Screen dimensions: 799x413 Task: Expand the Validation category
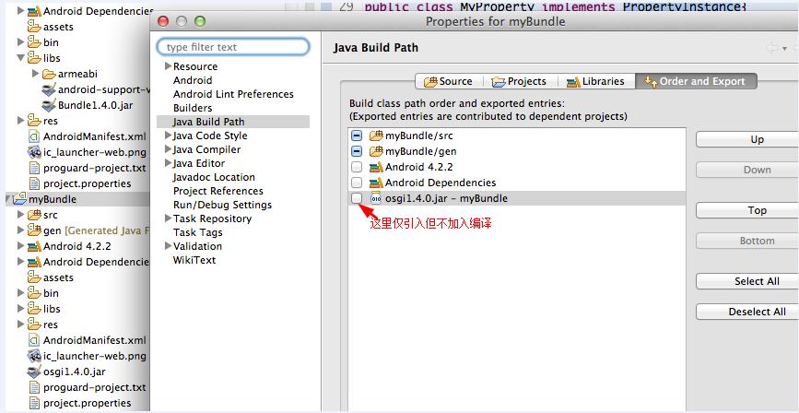[168, 246]
